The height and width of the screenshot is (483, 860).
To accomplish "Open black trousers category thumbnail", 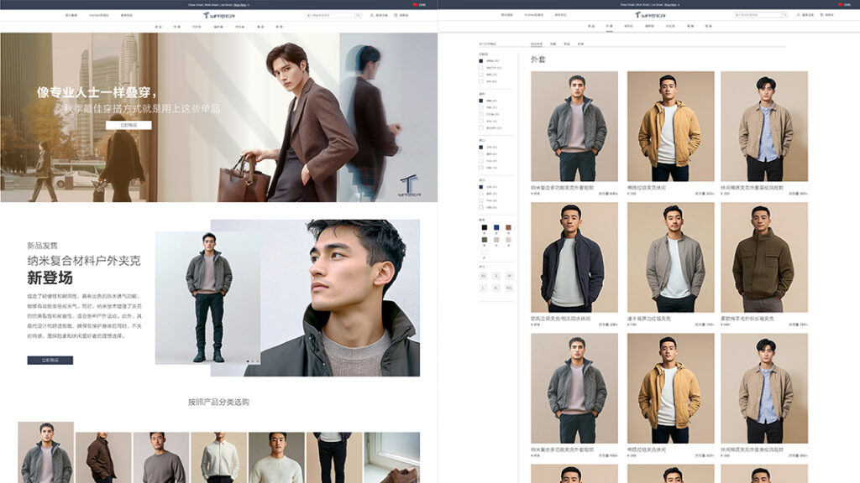I will tap(334, 458).
